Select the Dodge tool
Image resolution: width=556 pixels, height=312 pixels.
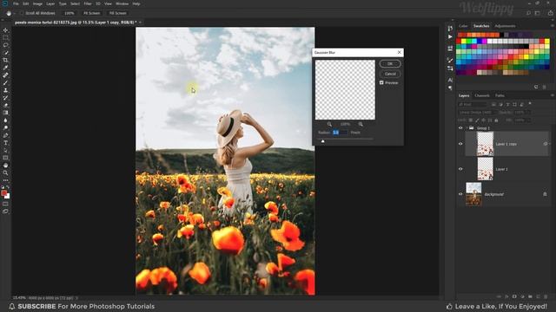click(x=6, y=127)
